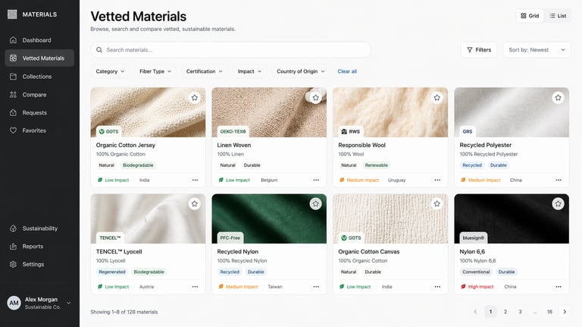Star the Recycled Nylon card
Viewport: 582px width, 327px height.
(x=316, y=203)
